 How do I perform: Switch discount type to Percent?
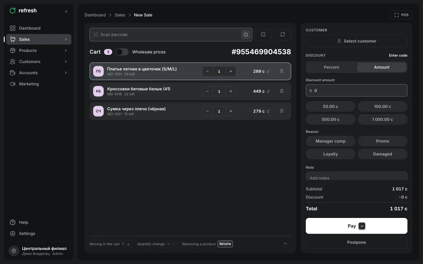click(x=331, y=67)
